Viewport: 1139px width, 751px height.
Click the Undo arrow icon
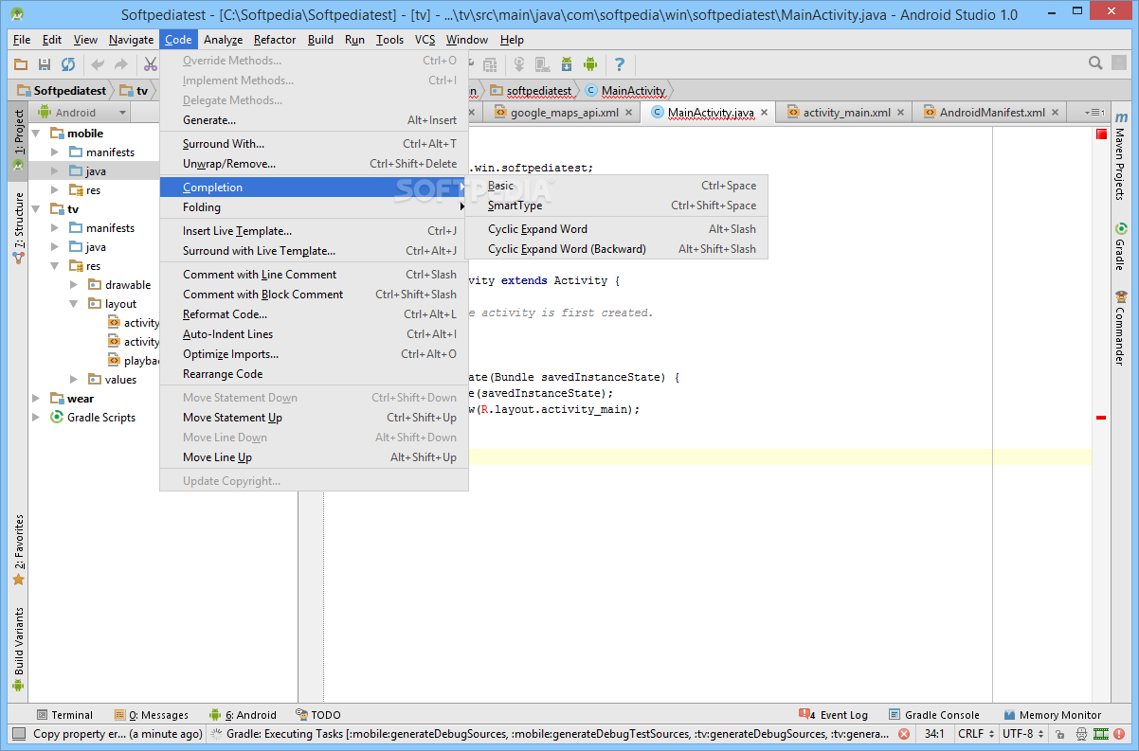pyautogui.click(x=97, y=64)
